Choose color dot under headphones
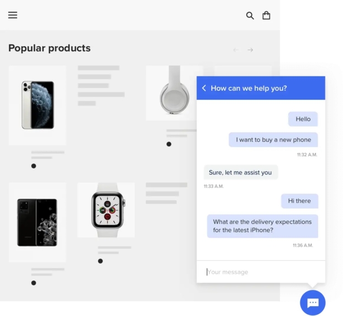Image resolution: width=352 pixels, height=316 pixels. tap(169, 144)
